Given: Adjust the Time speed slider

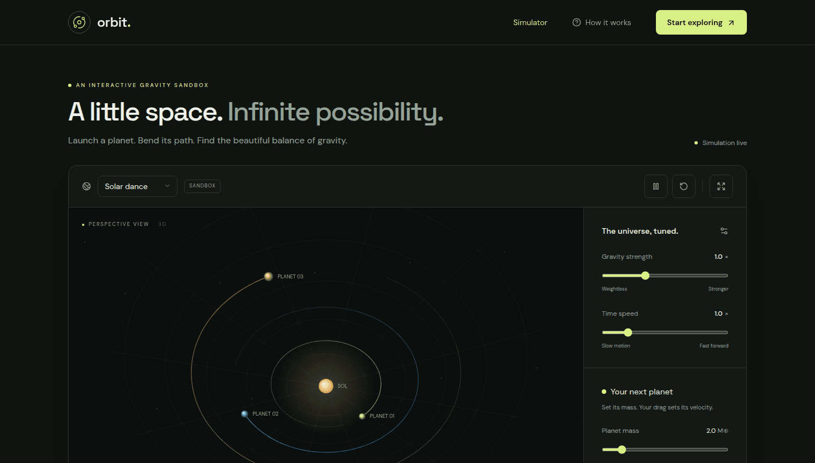Looking at the screenshot, I should [665, 332].
